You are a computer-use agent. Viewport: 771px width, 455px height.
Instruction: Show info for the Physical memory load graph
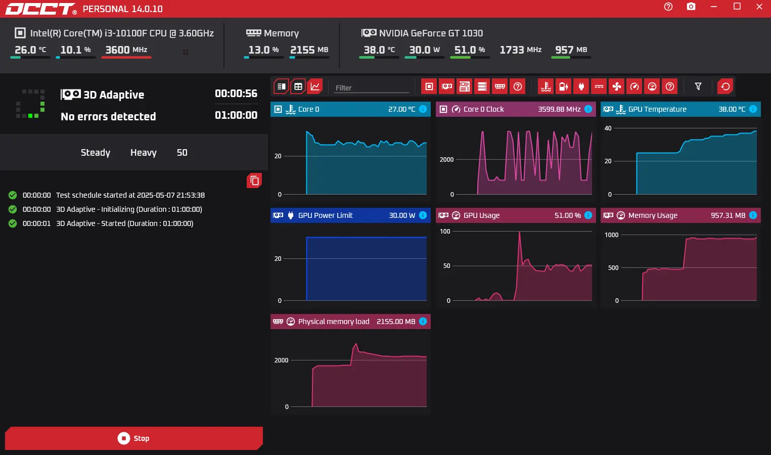[x=423, y=322]
